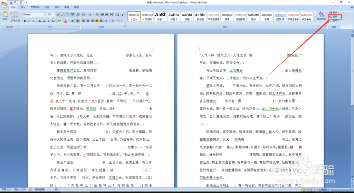The height and width of the screenshot is (193, 354).
Task: Open the font dialog launcher in the 字体 group
Action: [x=78, y=27]
